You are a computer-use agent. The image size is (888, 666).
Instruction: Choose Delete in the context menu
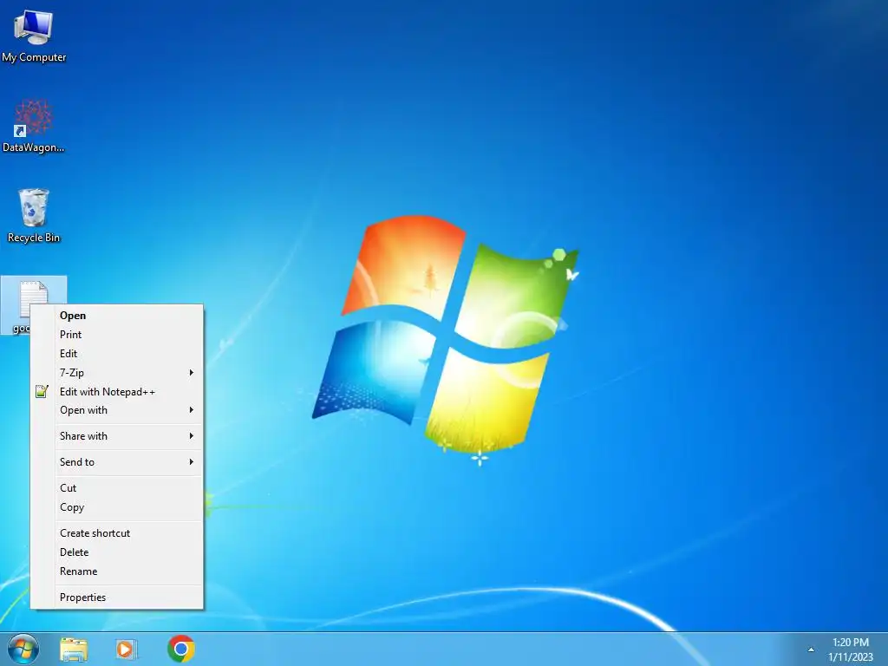click(117, 552)
